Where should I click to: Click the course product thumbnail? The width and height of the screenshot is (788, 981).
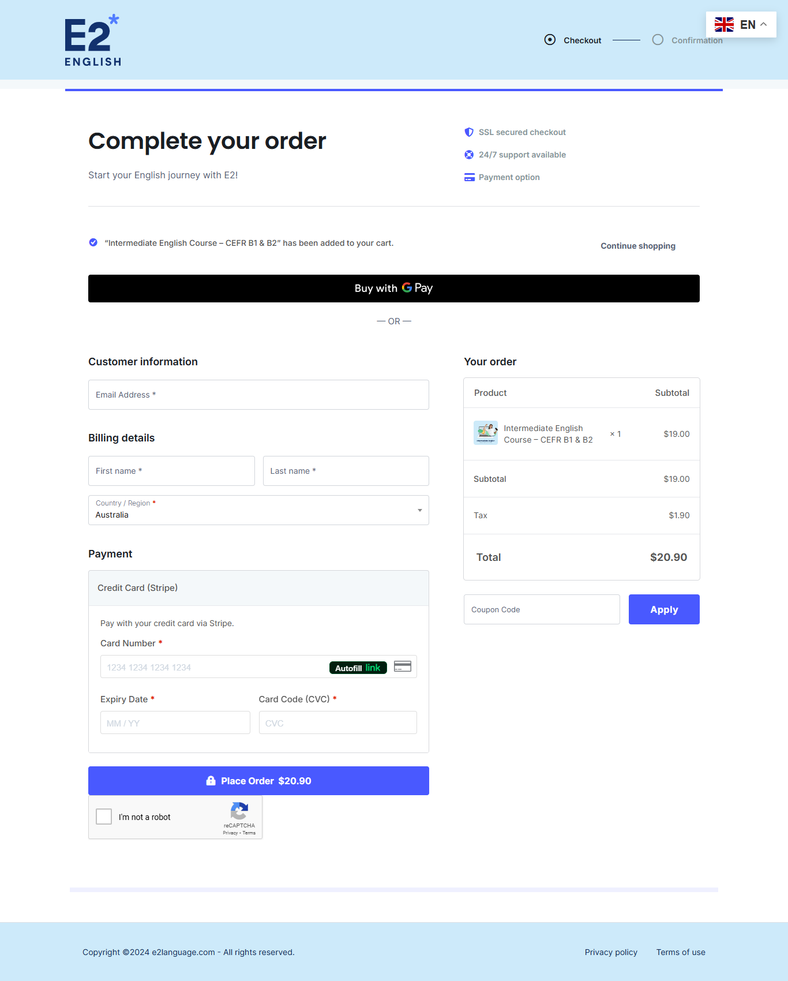pos(486,433)
